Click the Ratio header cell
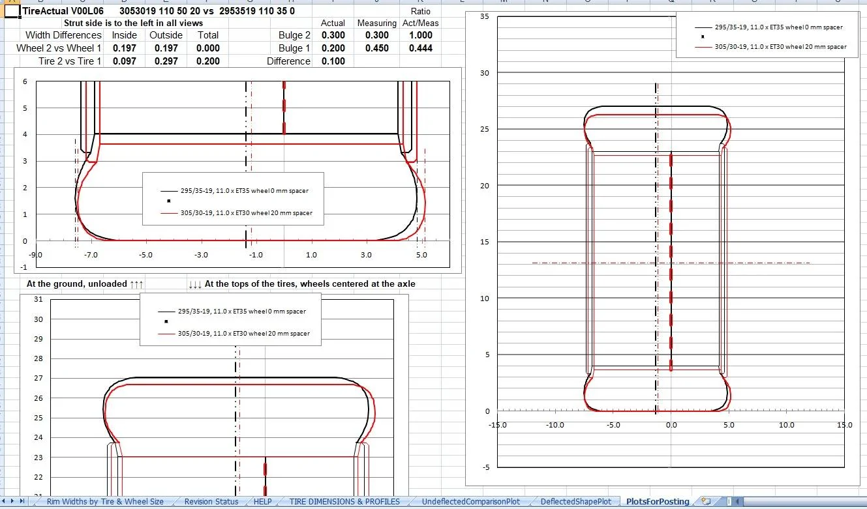This screenshot has width=867, height=509. pos(421,12)
